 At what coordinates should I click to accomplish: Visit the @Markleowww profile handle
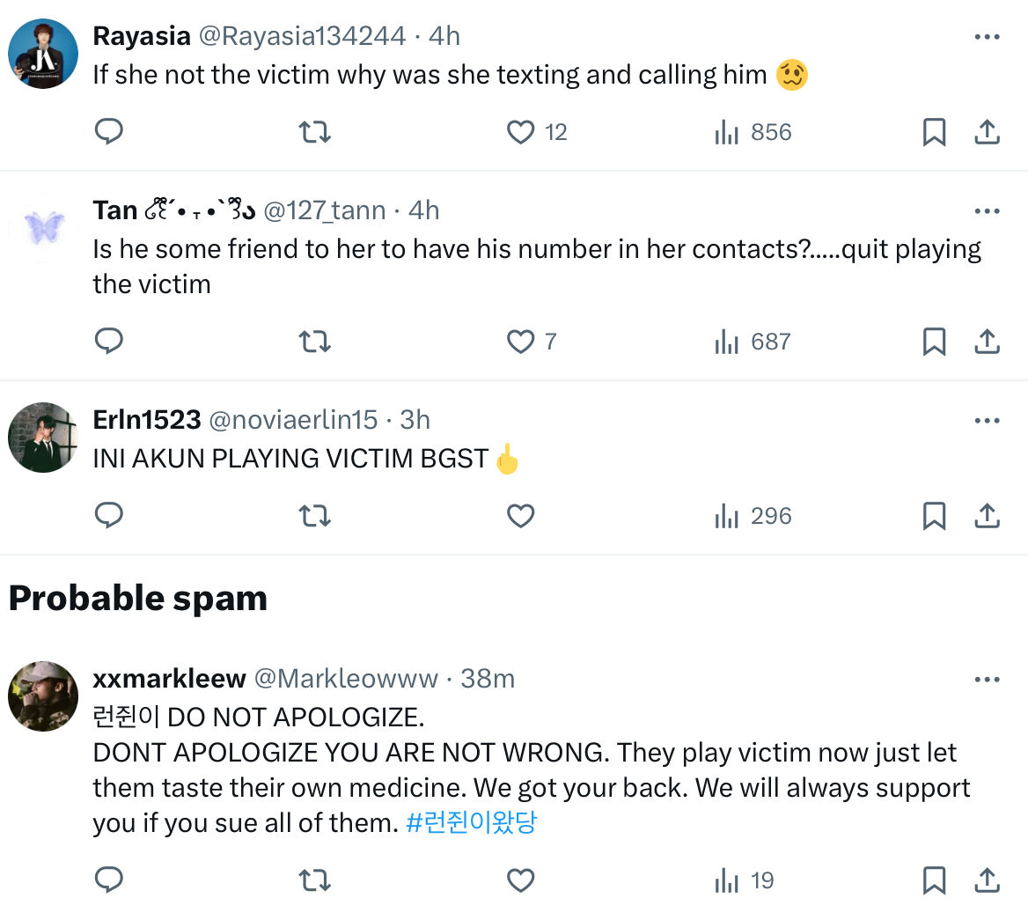click(346, 679)
